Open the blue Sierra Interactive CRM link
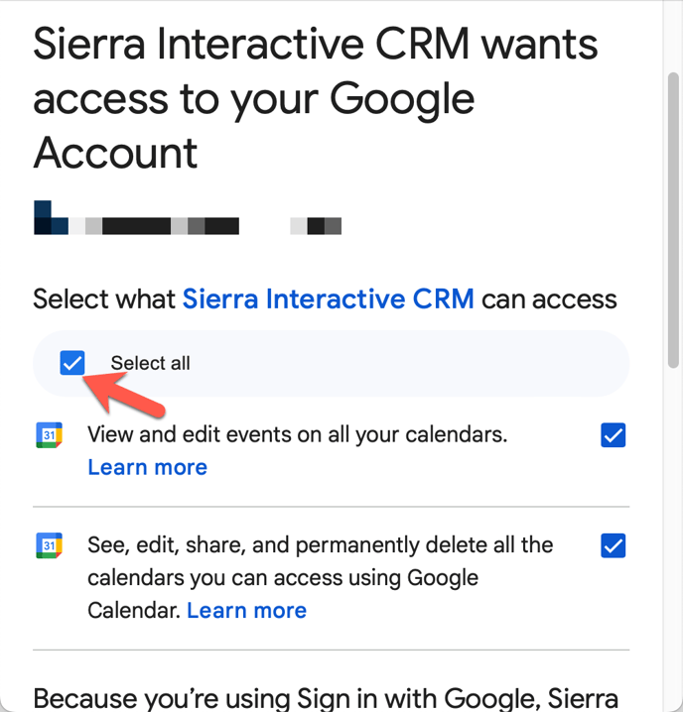This screenshot has width=683, height=712. pyautogui.click(x=329, y=298)
